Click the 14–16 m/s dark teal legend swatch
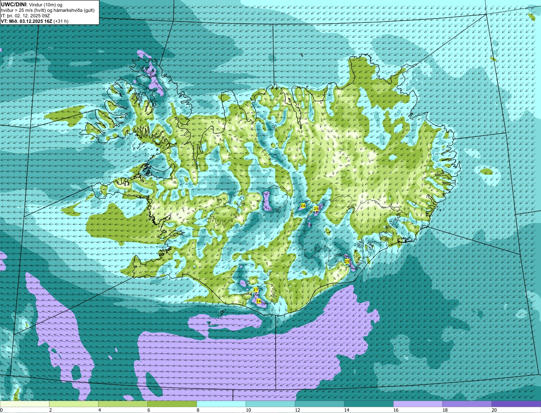The width and height of the screenshot is (541, 413). (x=369, y=404)
